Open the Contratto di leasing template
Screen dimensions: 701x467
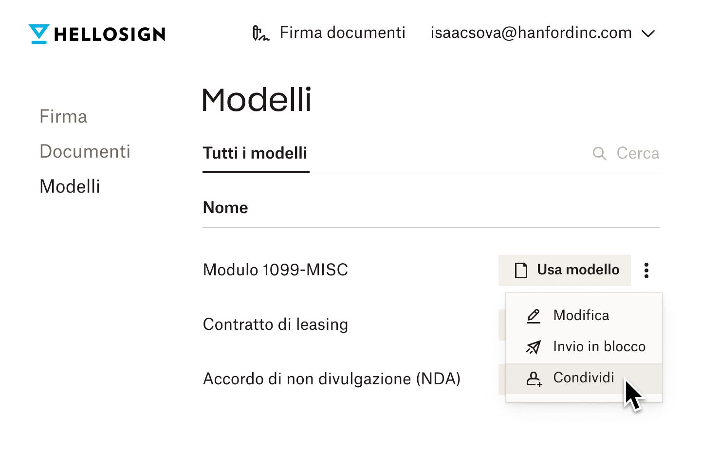276,324
